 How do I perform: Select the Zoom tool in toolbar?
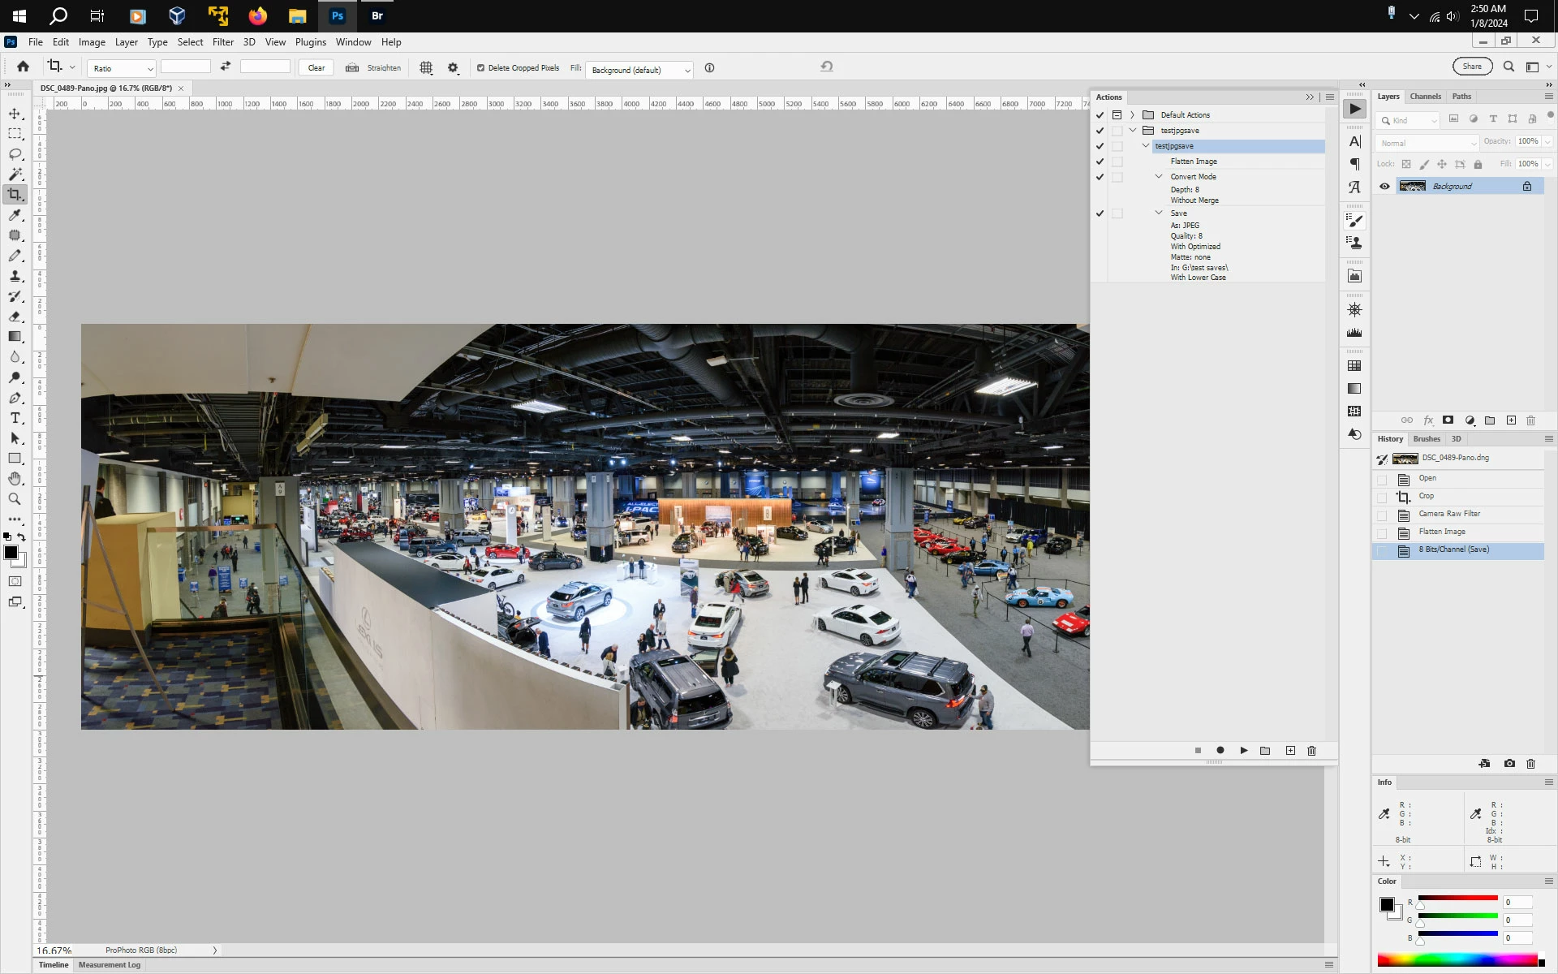coord(15,499)
